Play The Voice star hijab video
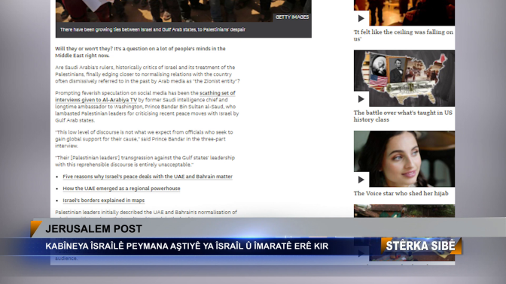This screenshot has width=506, height=284. point(361,180)
